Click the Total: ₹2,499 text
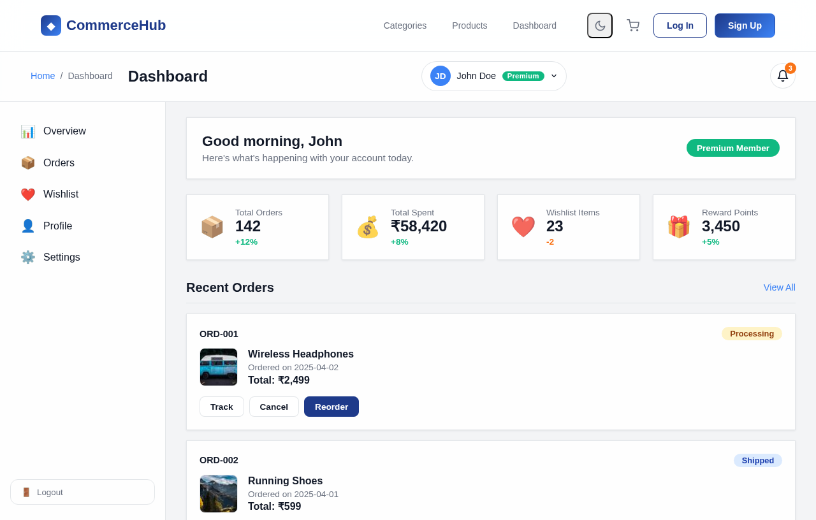The image size is (816, 520). [x=279, y=380]
